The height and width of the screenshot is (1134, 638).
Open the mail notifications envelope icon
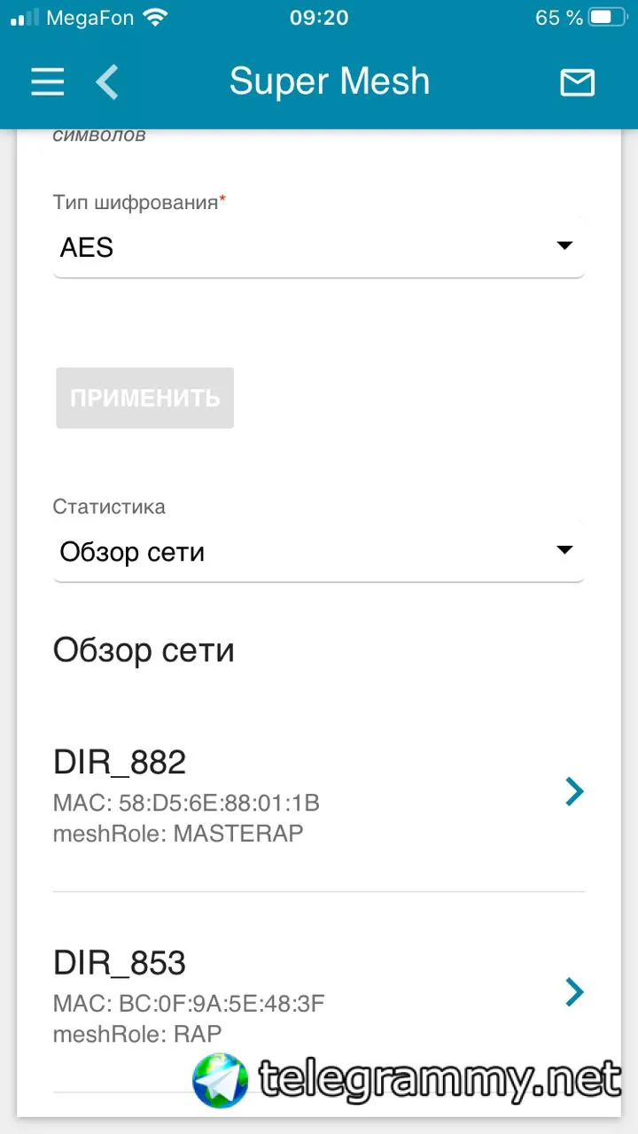577,82
